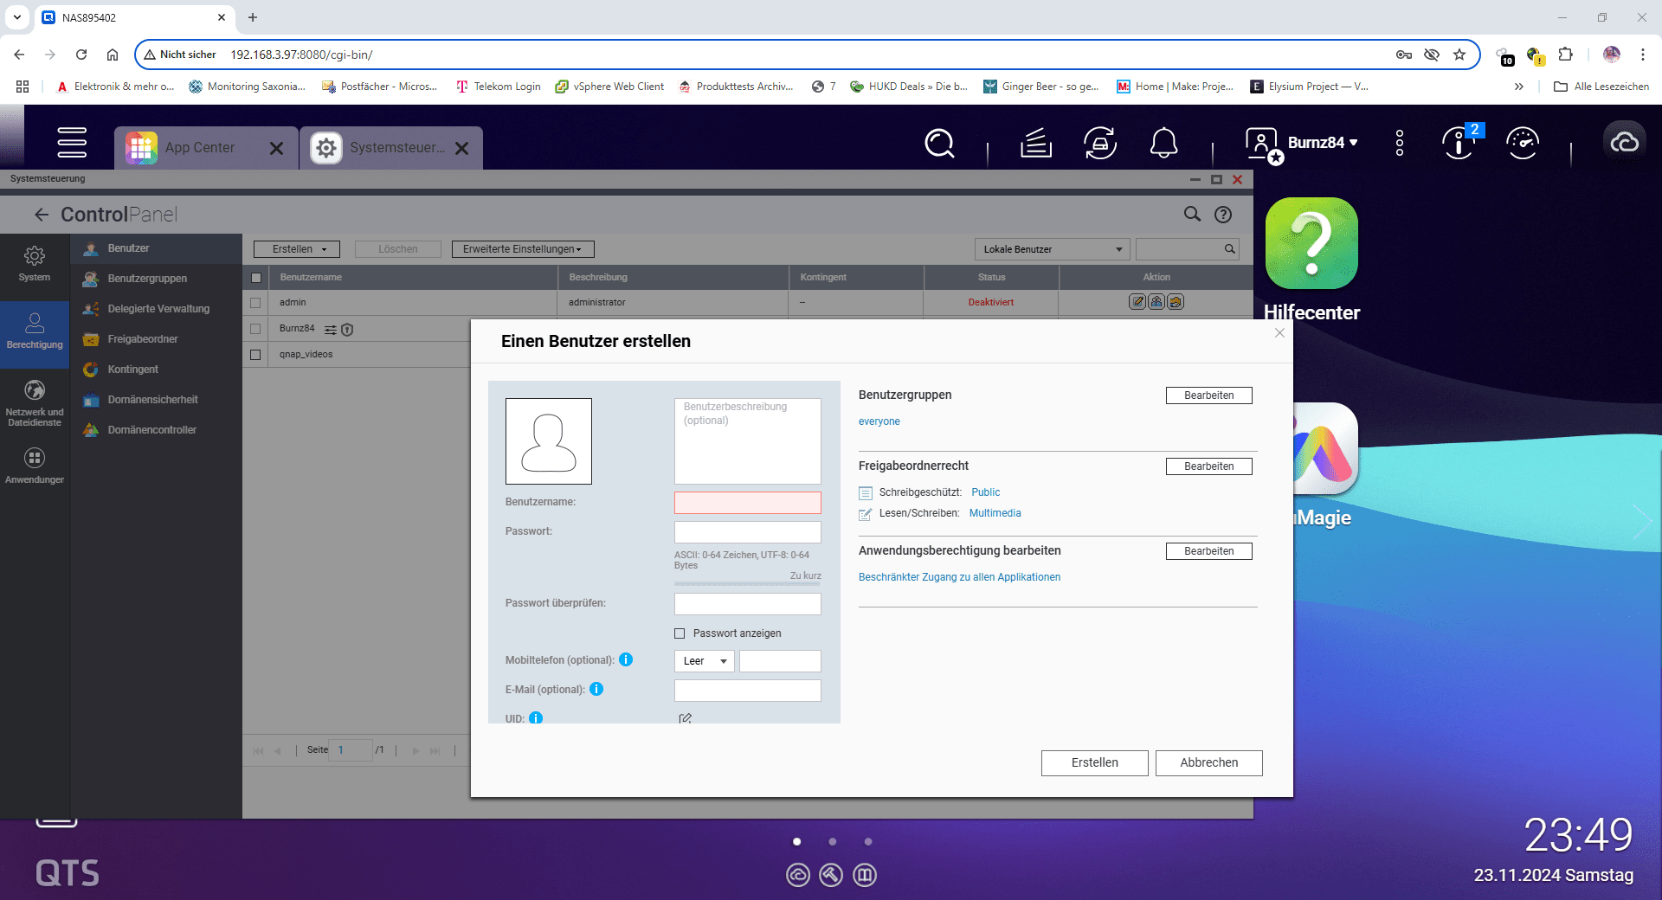1662x900 pixels.
Task: Go back with the ControlPanel arrow
Action: (42, 215)
